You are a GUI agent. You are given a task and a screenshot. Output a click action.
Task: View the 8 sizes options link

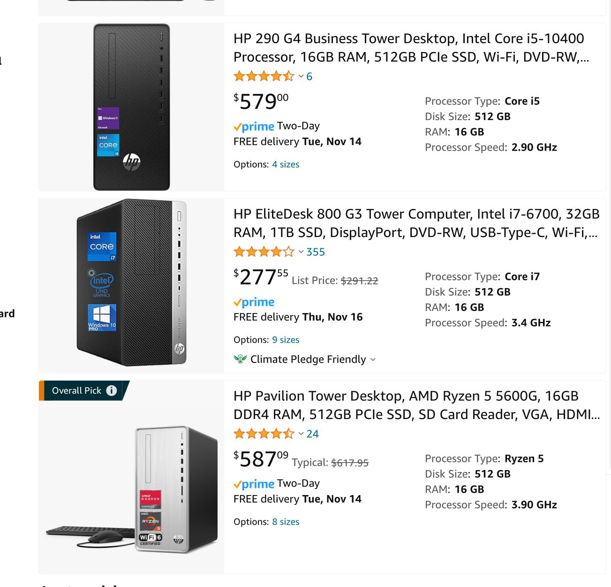pos(286,522)
